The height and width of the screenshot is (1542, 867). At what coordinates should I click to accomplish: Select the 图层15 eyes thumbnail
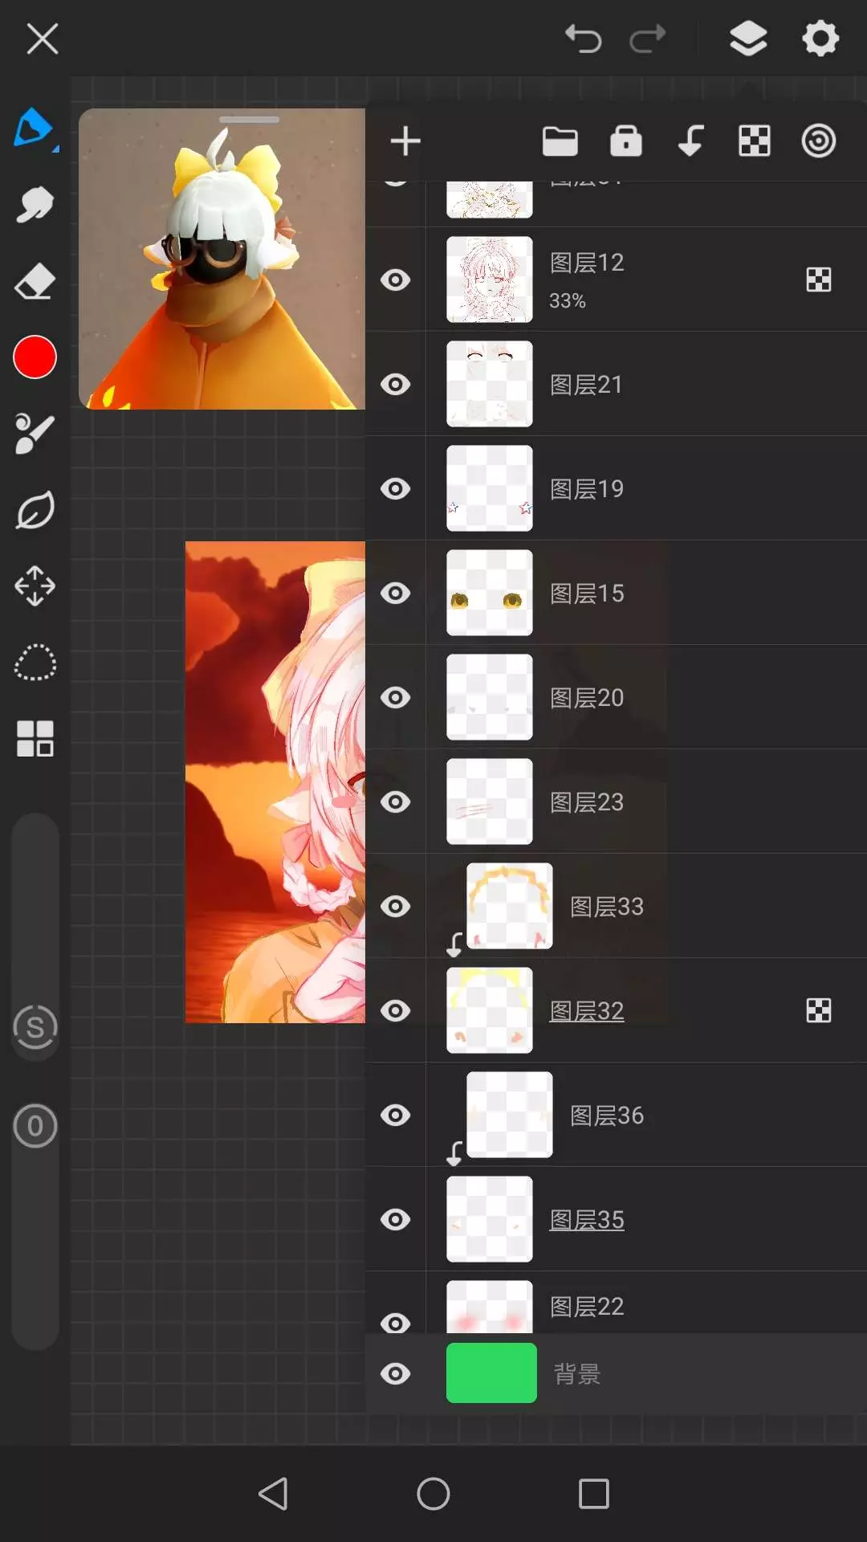489,593
